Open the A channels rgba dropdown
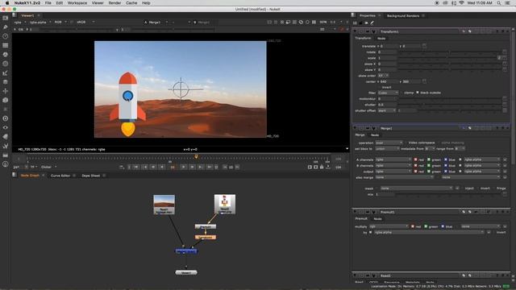Image resolution: width=516 pixels, height=290 pixels. [393, 159]
